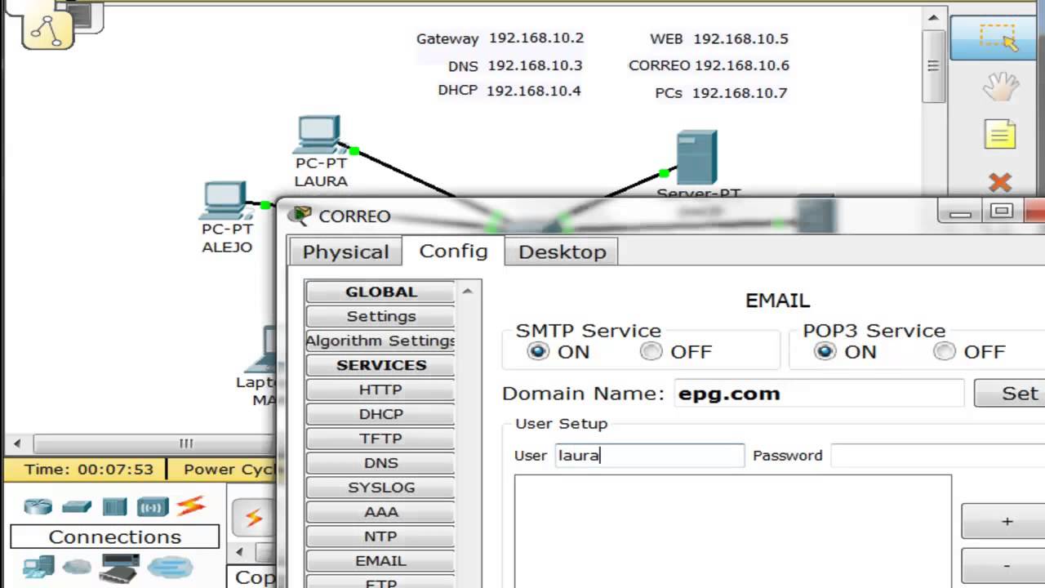Click Power Cycle Devices button
The width and height of the screenshot is (1045, 588).
click(x=222, y=470)
